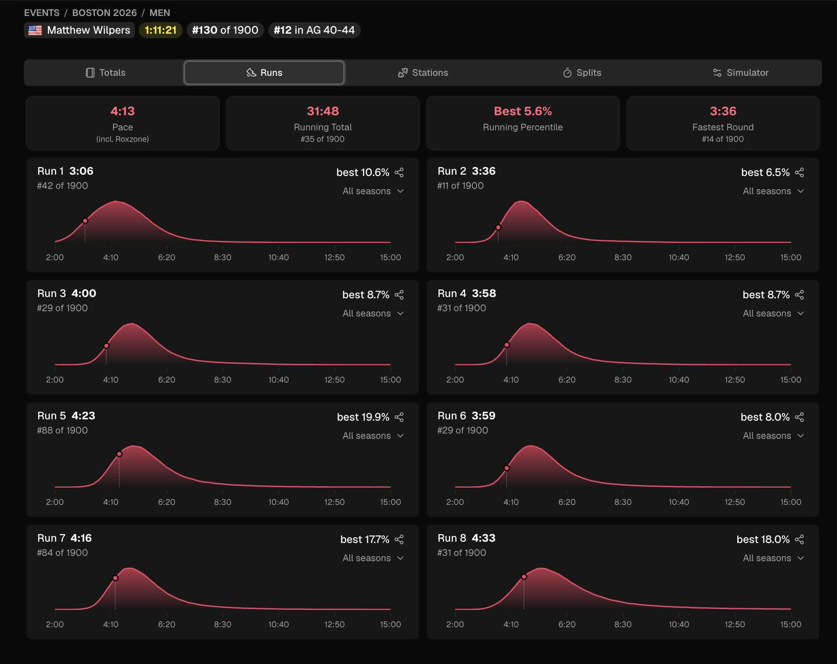
Task: Go to BOSTON 2026 breadcrumb
Action: (104, 13)
